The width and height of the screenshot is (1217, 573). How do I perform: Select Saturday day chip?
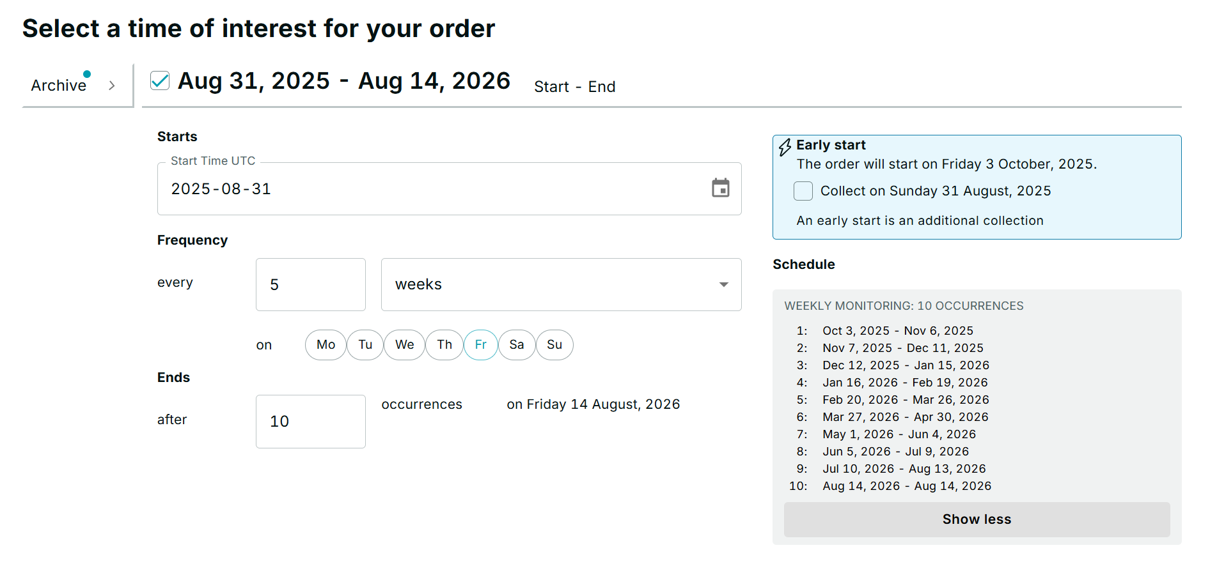(x=517, y=345)
